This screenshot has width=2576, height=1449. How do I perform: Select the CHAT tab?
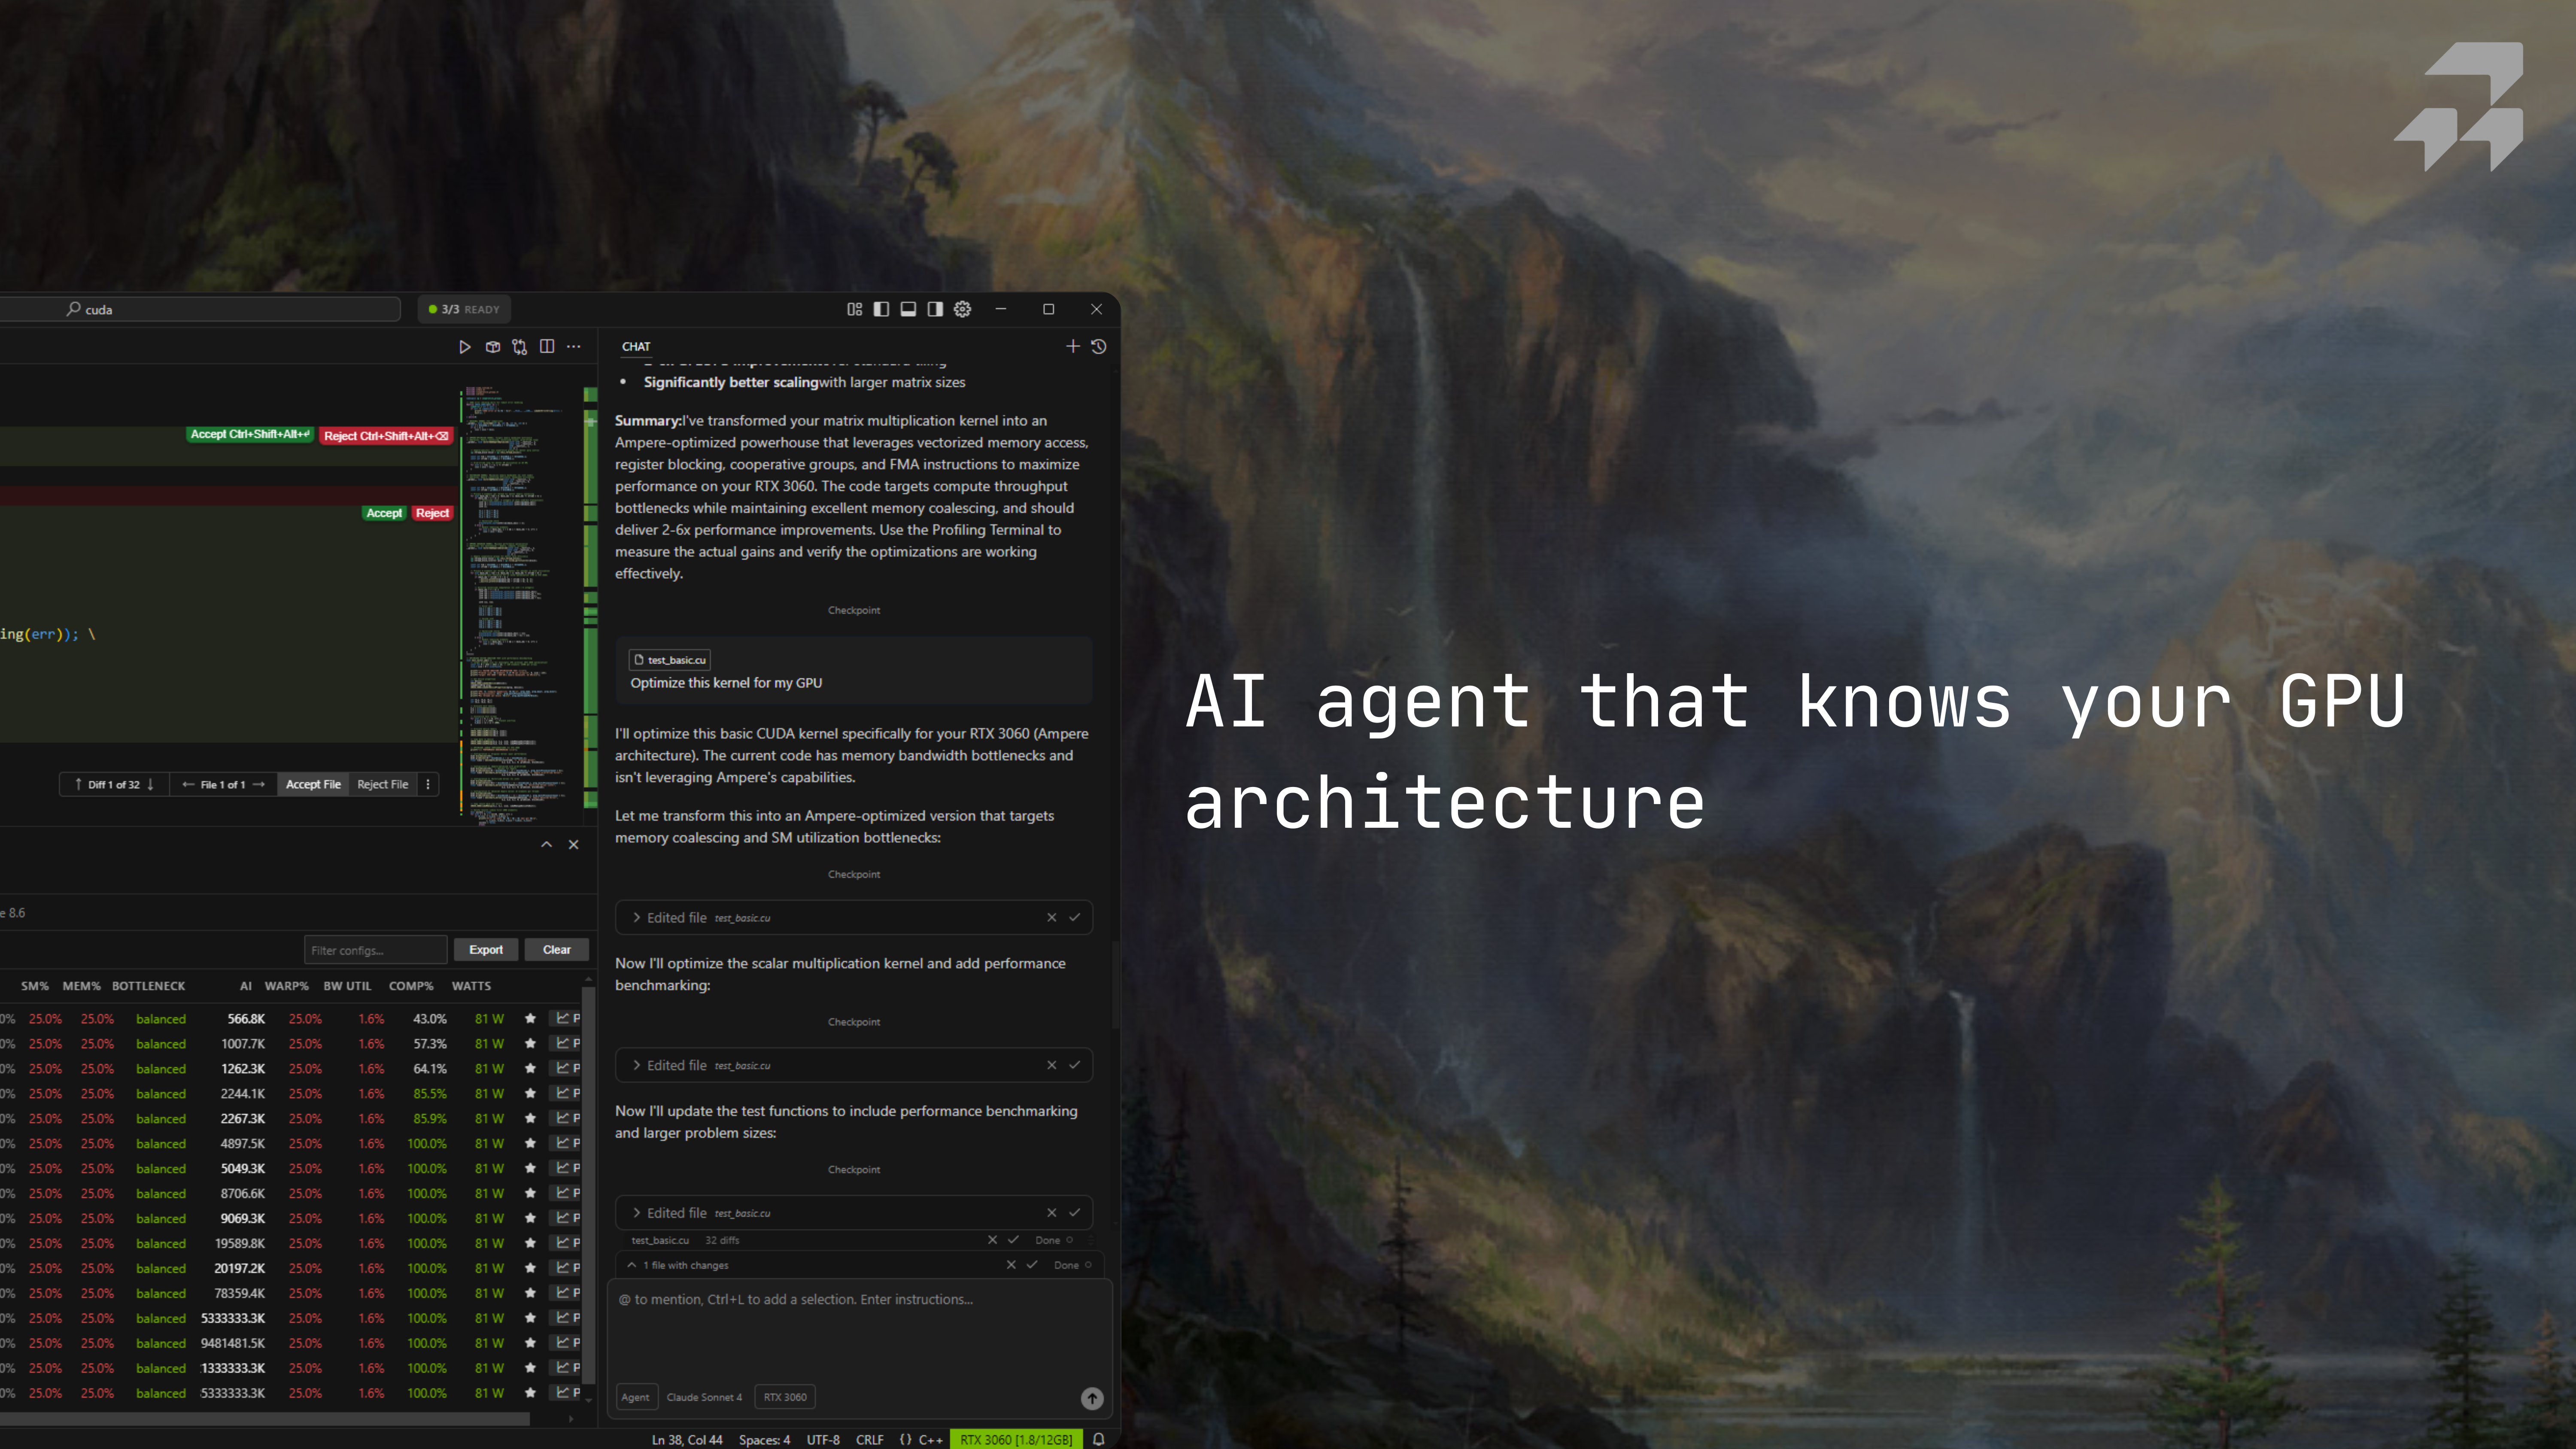click(636, 347)
